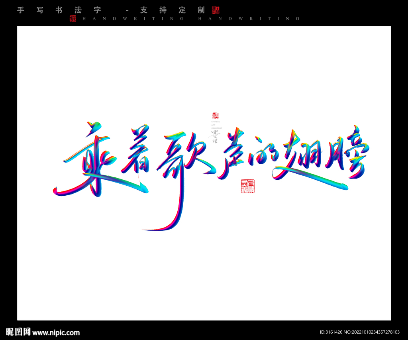
Task: Click the rainbow calligraphy artwork image
Action: click(211, 175)
